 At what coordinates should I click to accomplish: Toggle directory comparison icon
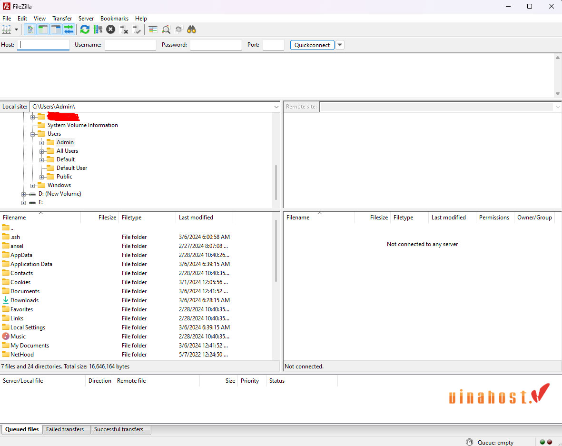tap(166, 30)
